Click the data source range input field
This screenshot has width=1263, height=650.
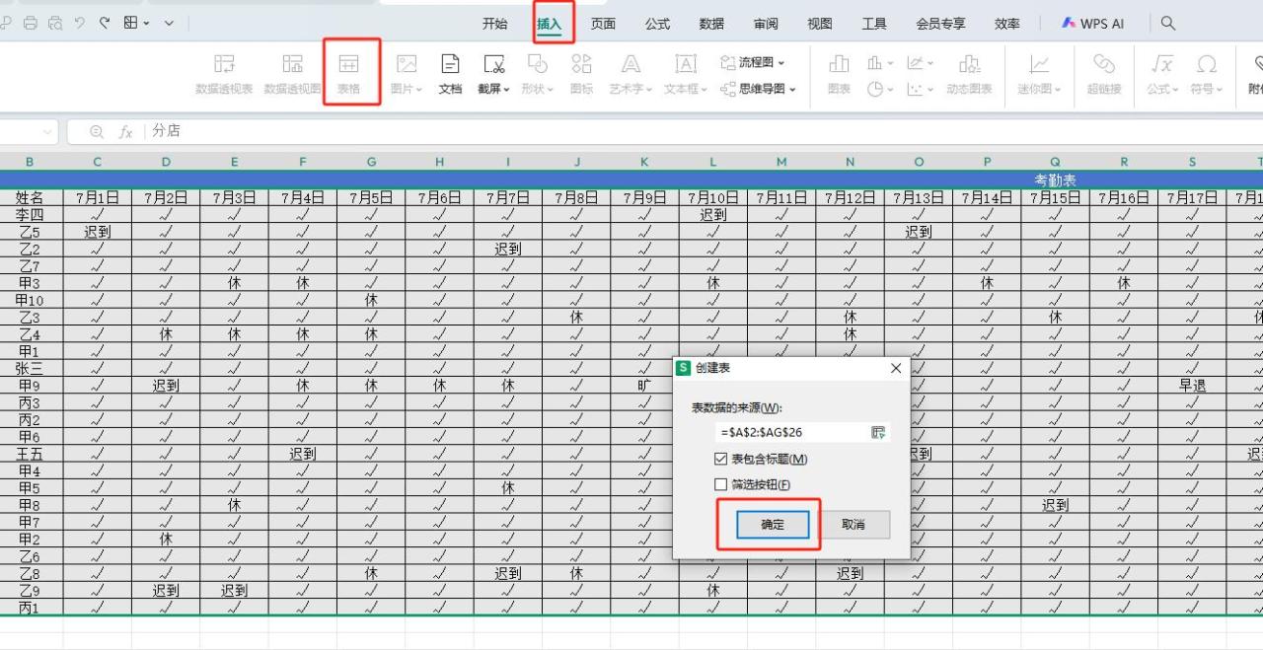pyautogui.click(x=790, y=432)
